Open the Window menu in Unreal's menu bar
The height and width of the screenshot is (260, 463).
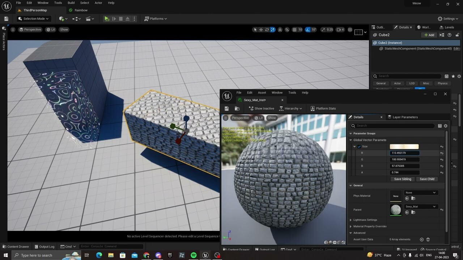click(43, 3)
